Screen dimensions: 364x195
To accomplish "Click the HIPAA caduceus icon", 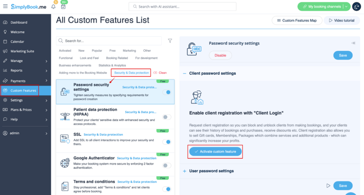I will pos(65,117).
